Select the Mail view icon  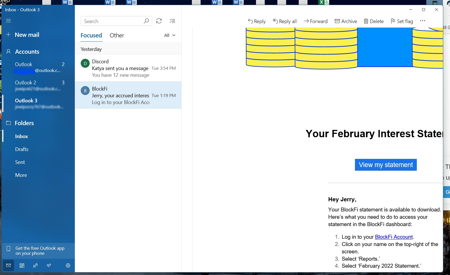8,265
